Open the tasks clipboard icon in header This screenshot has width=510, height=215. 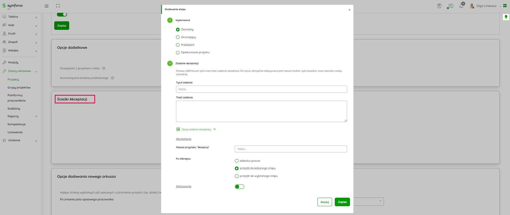coord(439,6)
